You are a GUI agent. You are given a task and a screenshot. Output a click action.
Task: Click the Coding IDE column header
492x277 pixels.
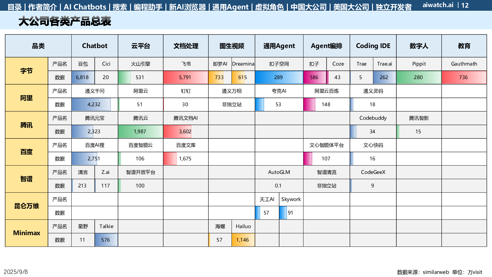[x=373, y=46]
